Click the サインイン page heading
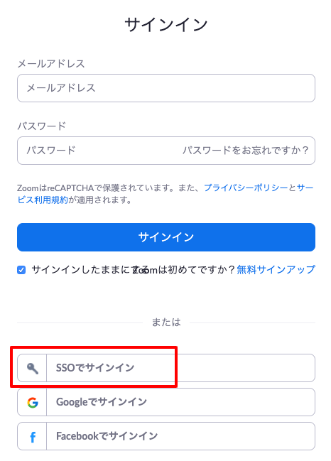The width and height of the screenshot is (331, 461). [166, 25]
